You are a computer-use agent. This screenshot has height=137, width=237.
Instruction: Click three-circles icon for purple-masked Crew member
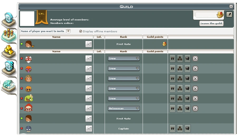pyautogui.click(x=180, y=68)
